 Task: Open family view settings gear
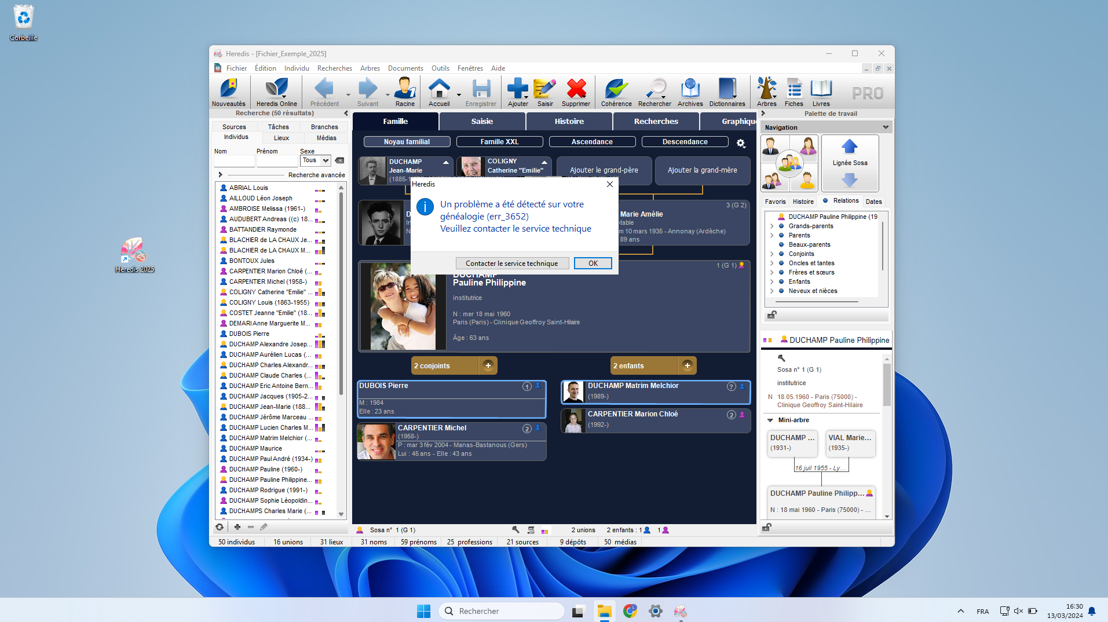pyautogui.click(x=741, y=143)
